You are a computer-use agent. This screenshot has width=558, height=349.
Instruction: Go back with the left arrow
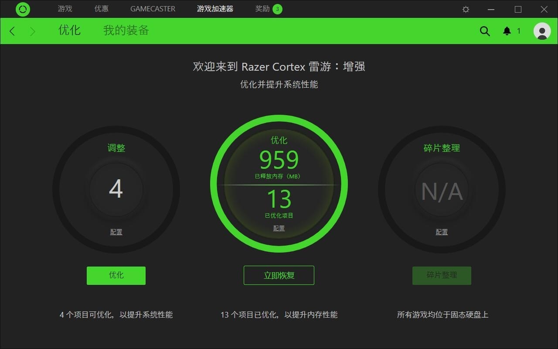pyautogui.click(x=12, y=31)
